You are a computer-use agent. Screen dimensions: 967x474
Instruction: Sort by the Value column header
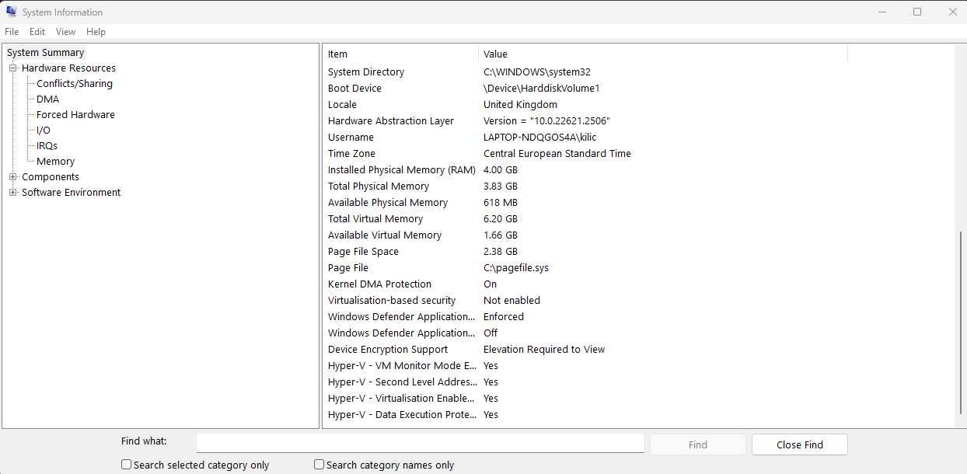tap(662, 54)
